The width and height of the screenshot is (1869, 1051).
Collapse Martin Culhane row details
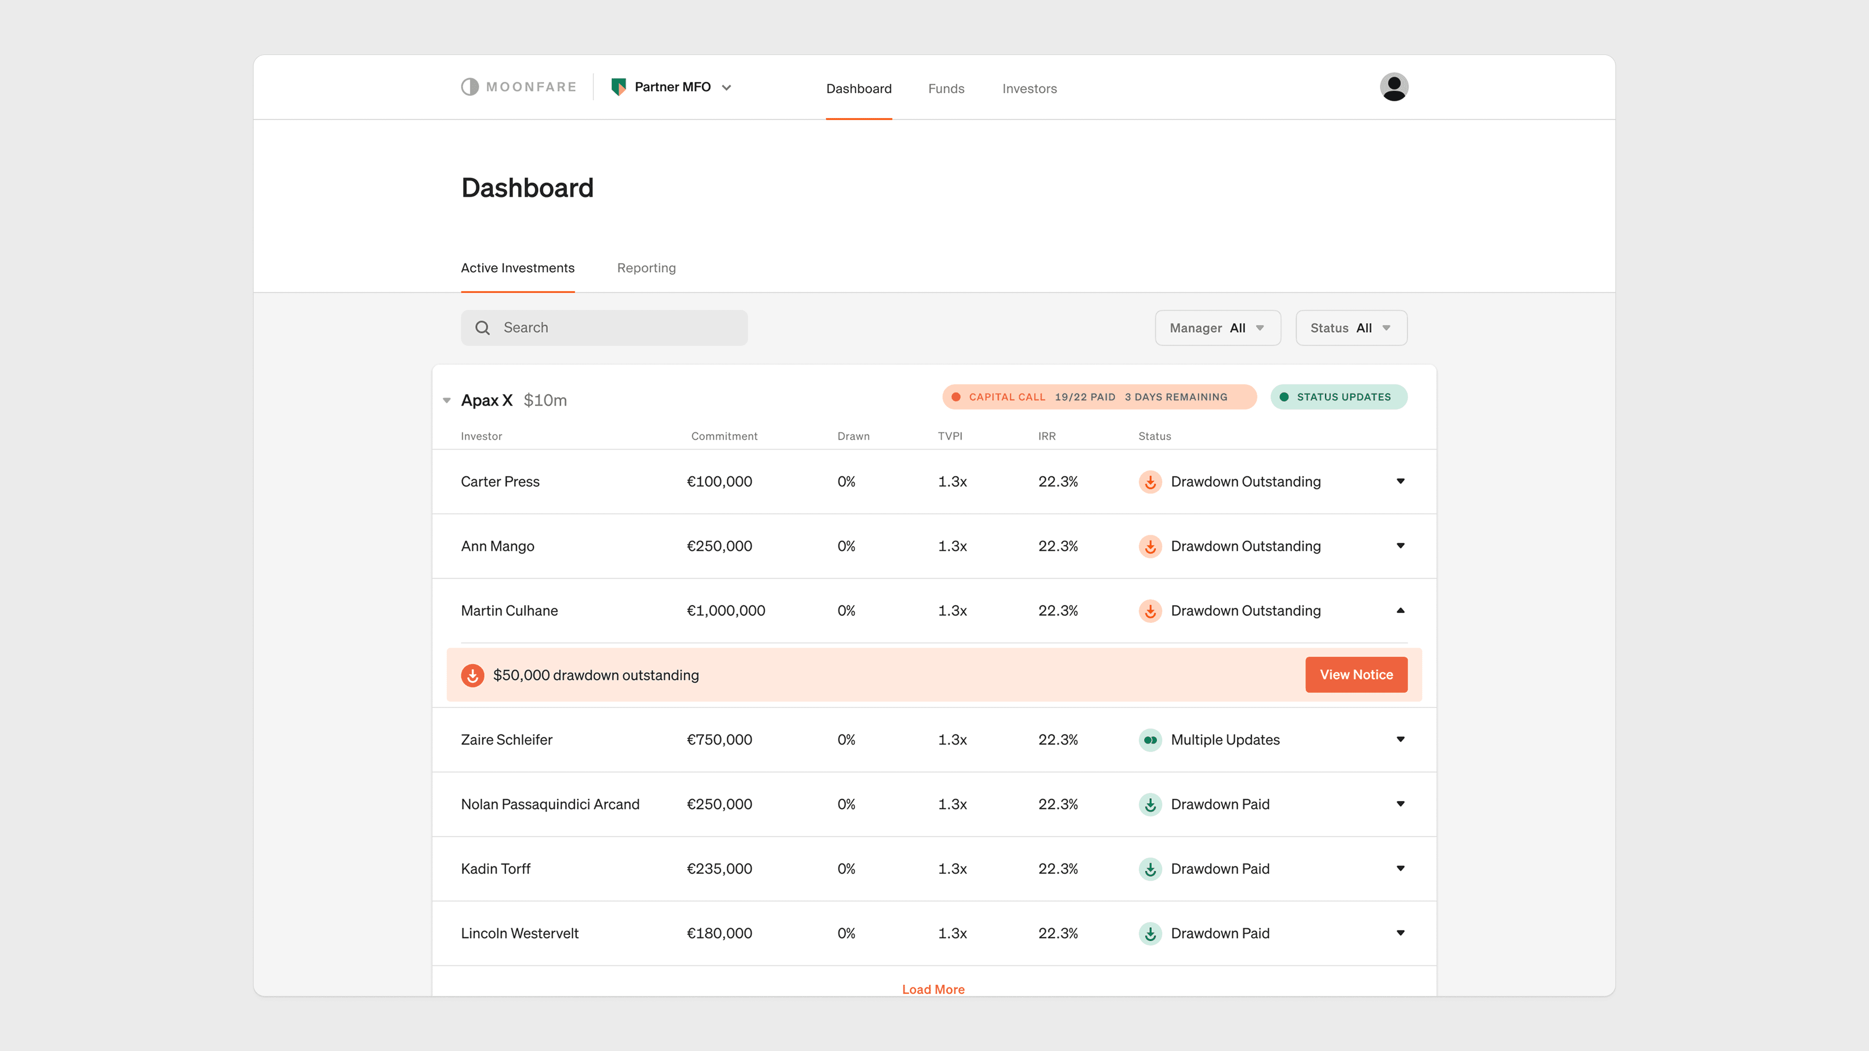coord(1400,611)
